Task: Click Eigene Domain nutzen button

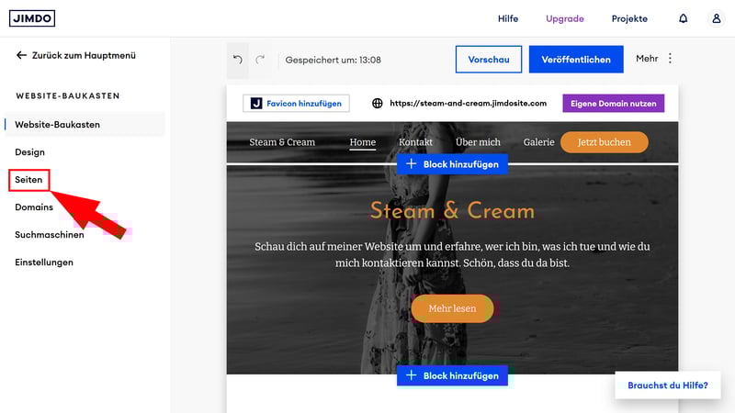Action: tap(613, 104)
